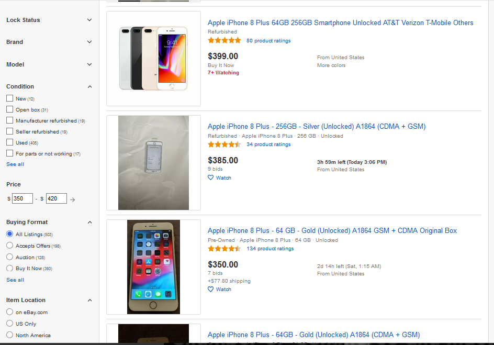Click star rating of first iPhone listing

224,40
